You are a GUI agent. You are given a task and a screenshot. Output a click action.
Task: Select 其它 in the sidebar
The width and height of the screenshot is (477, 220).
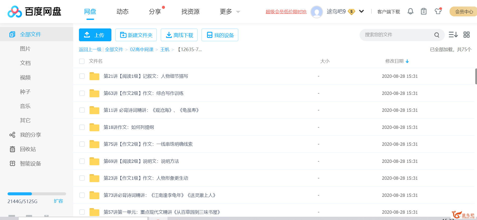[x=25, y=121]
